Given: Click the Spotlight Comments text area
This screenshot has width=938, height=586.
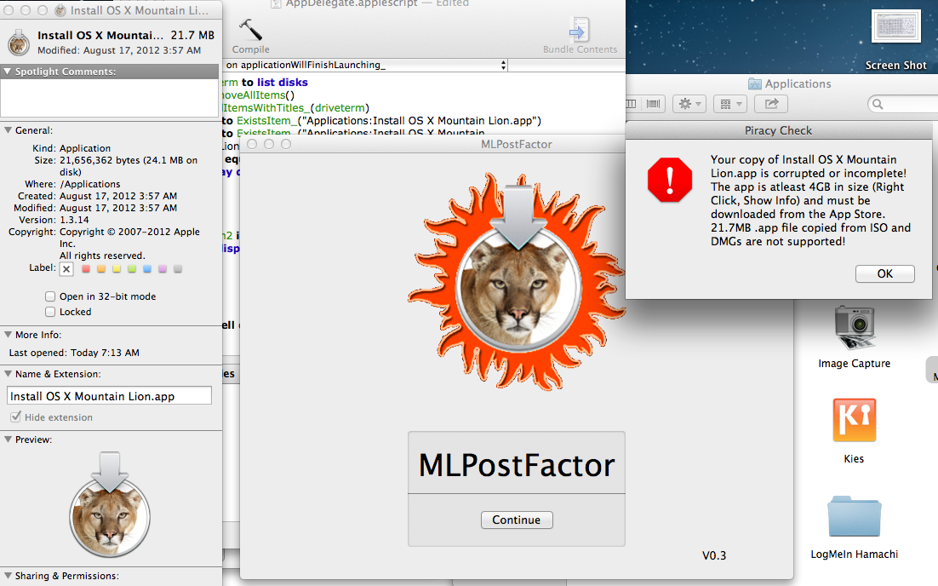Looking at the screenshot, I should point(110,98).
